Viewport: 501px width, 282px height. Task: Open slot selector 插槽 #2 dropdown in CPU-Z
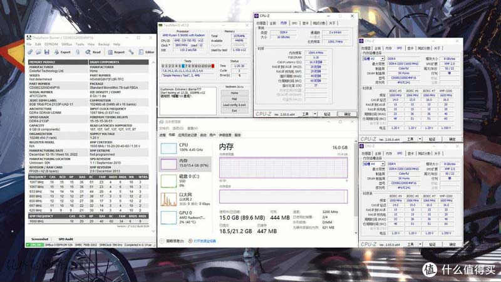click(373, 59)
